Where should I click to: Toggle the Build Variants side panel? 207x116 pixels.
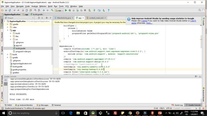pyautogui.click(x=2, y=81)
